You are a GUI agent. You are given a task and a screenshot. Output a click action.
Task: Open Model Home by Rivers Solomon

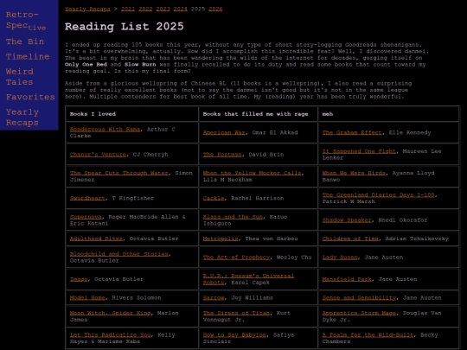tap(87, 298)
